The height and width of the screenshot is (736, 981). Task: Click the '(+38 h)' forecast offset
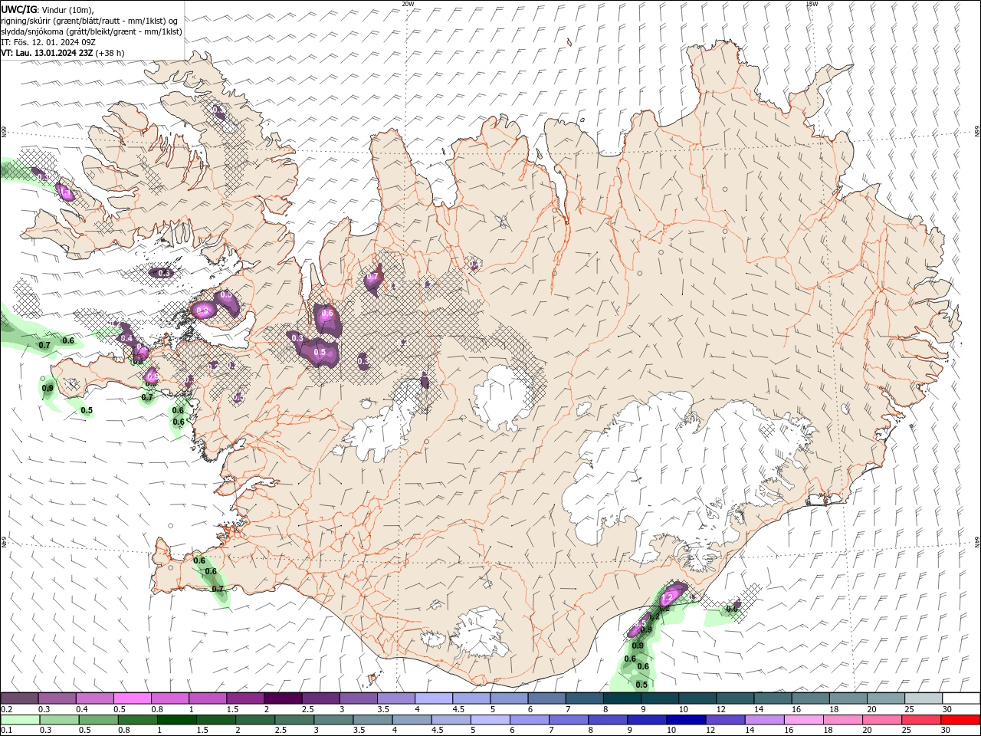coord(110,53)
